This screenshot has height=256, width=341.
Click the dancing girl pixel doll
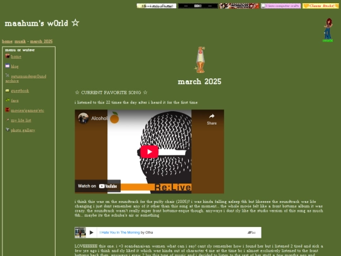[x=328, y=30]
